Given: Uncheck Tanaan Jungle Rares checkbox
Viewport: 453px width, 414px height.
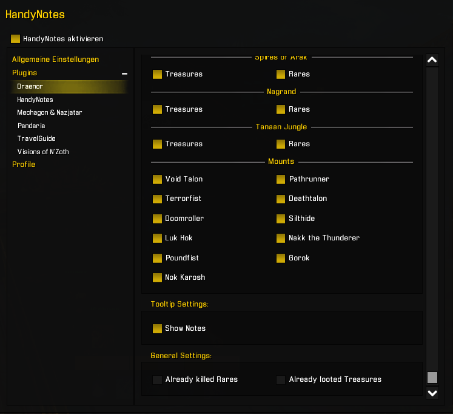Looking at the screenshot, I should [x=281, y=144].
